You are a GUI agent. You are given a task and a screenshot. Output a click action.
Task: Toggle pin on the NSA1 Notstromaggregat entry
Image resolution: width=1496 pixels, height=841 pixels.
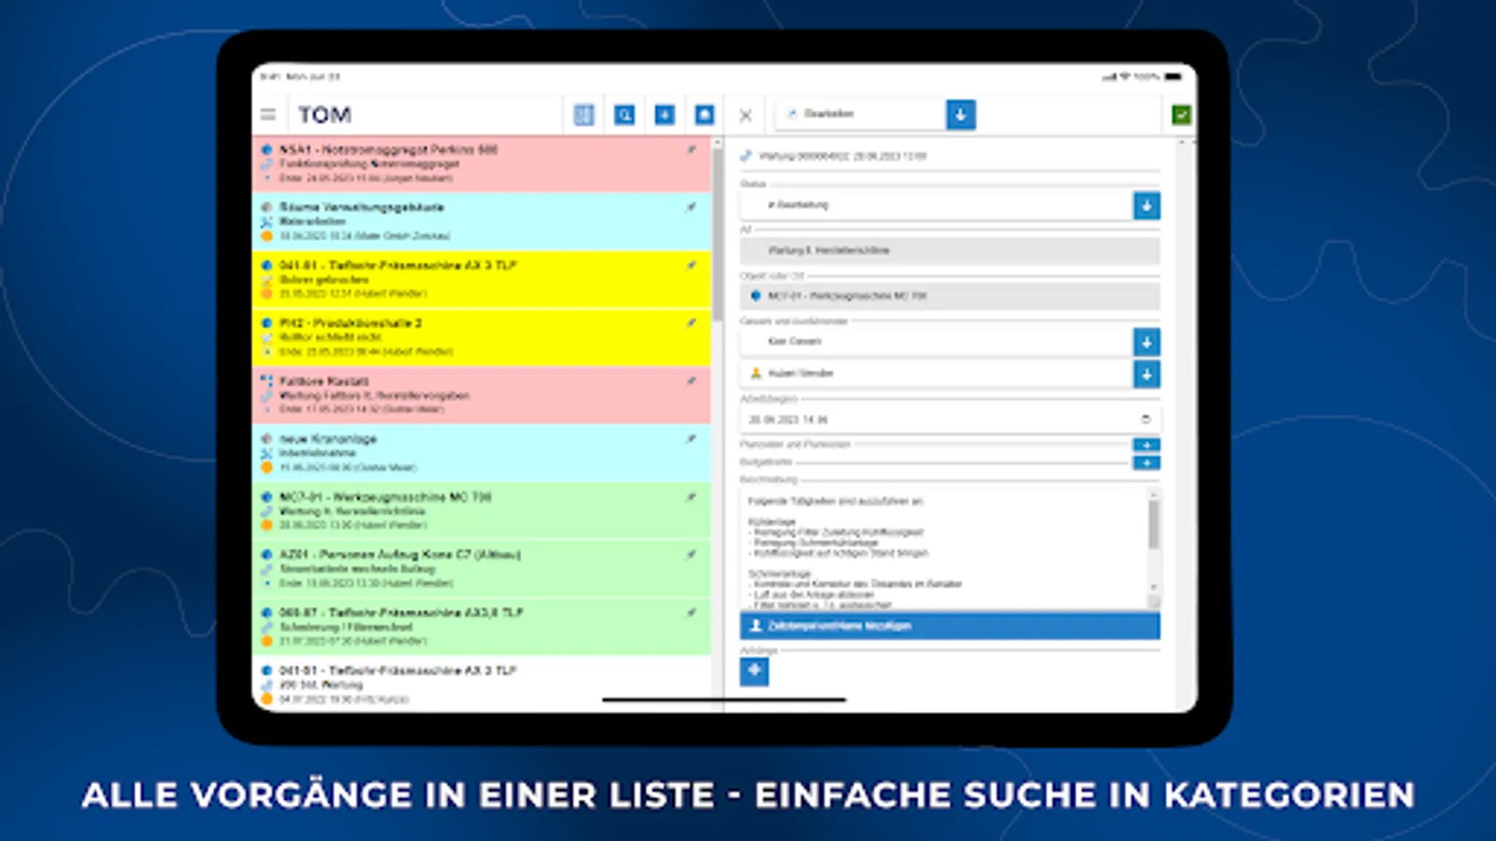point(692,150)
